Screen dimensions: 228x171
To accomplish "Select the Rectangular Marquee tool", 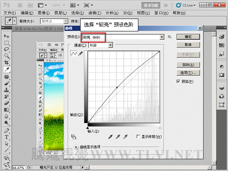I will click(7, 43).
